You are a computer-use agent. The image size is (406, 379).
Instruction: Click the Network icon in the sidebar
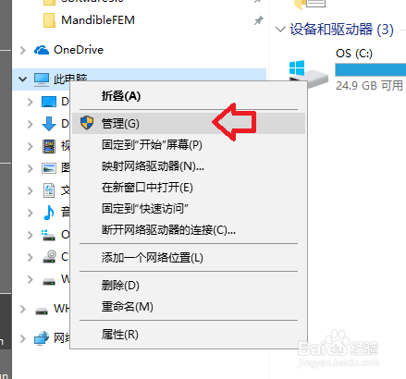pos(42,338)
